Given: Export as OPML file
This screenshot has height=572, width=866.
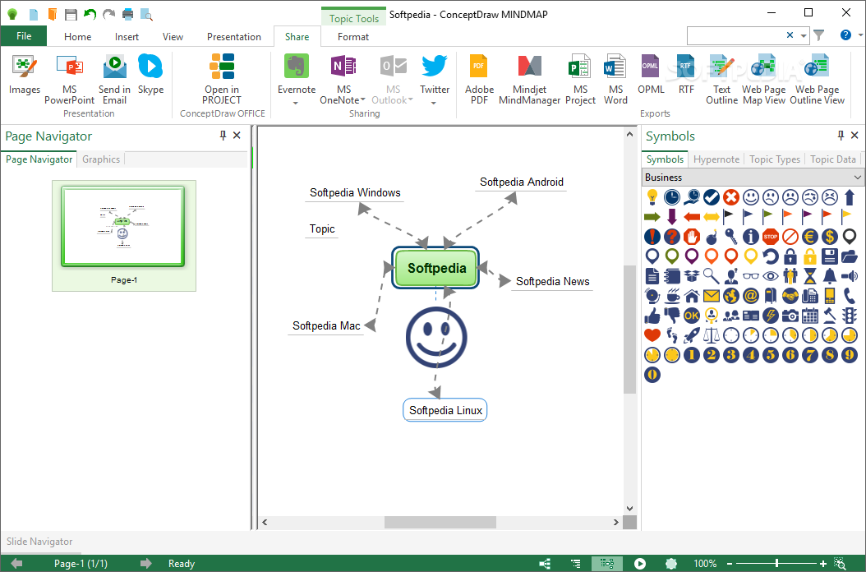Looking at the screenshot, I should pos(651,75).
